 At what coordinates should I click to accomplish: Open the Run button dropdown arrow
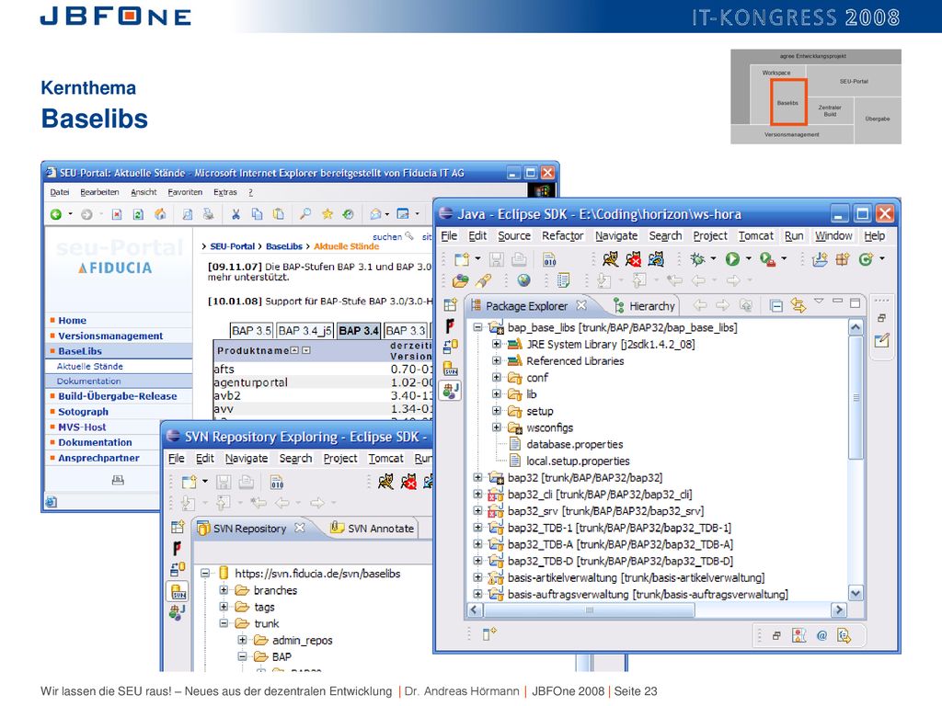749,258
